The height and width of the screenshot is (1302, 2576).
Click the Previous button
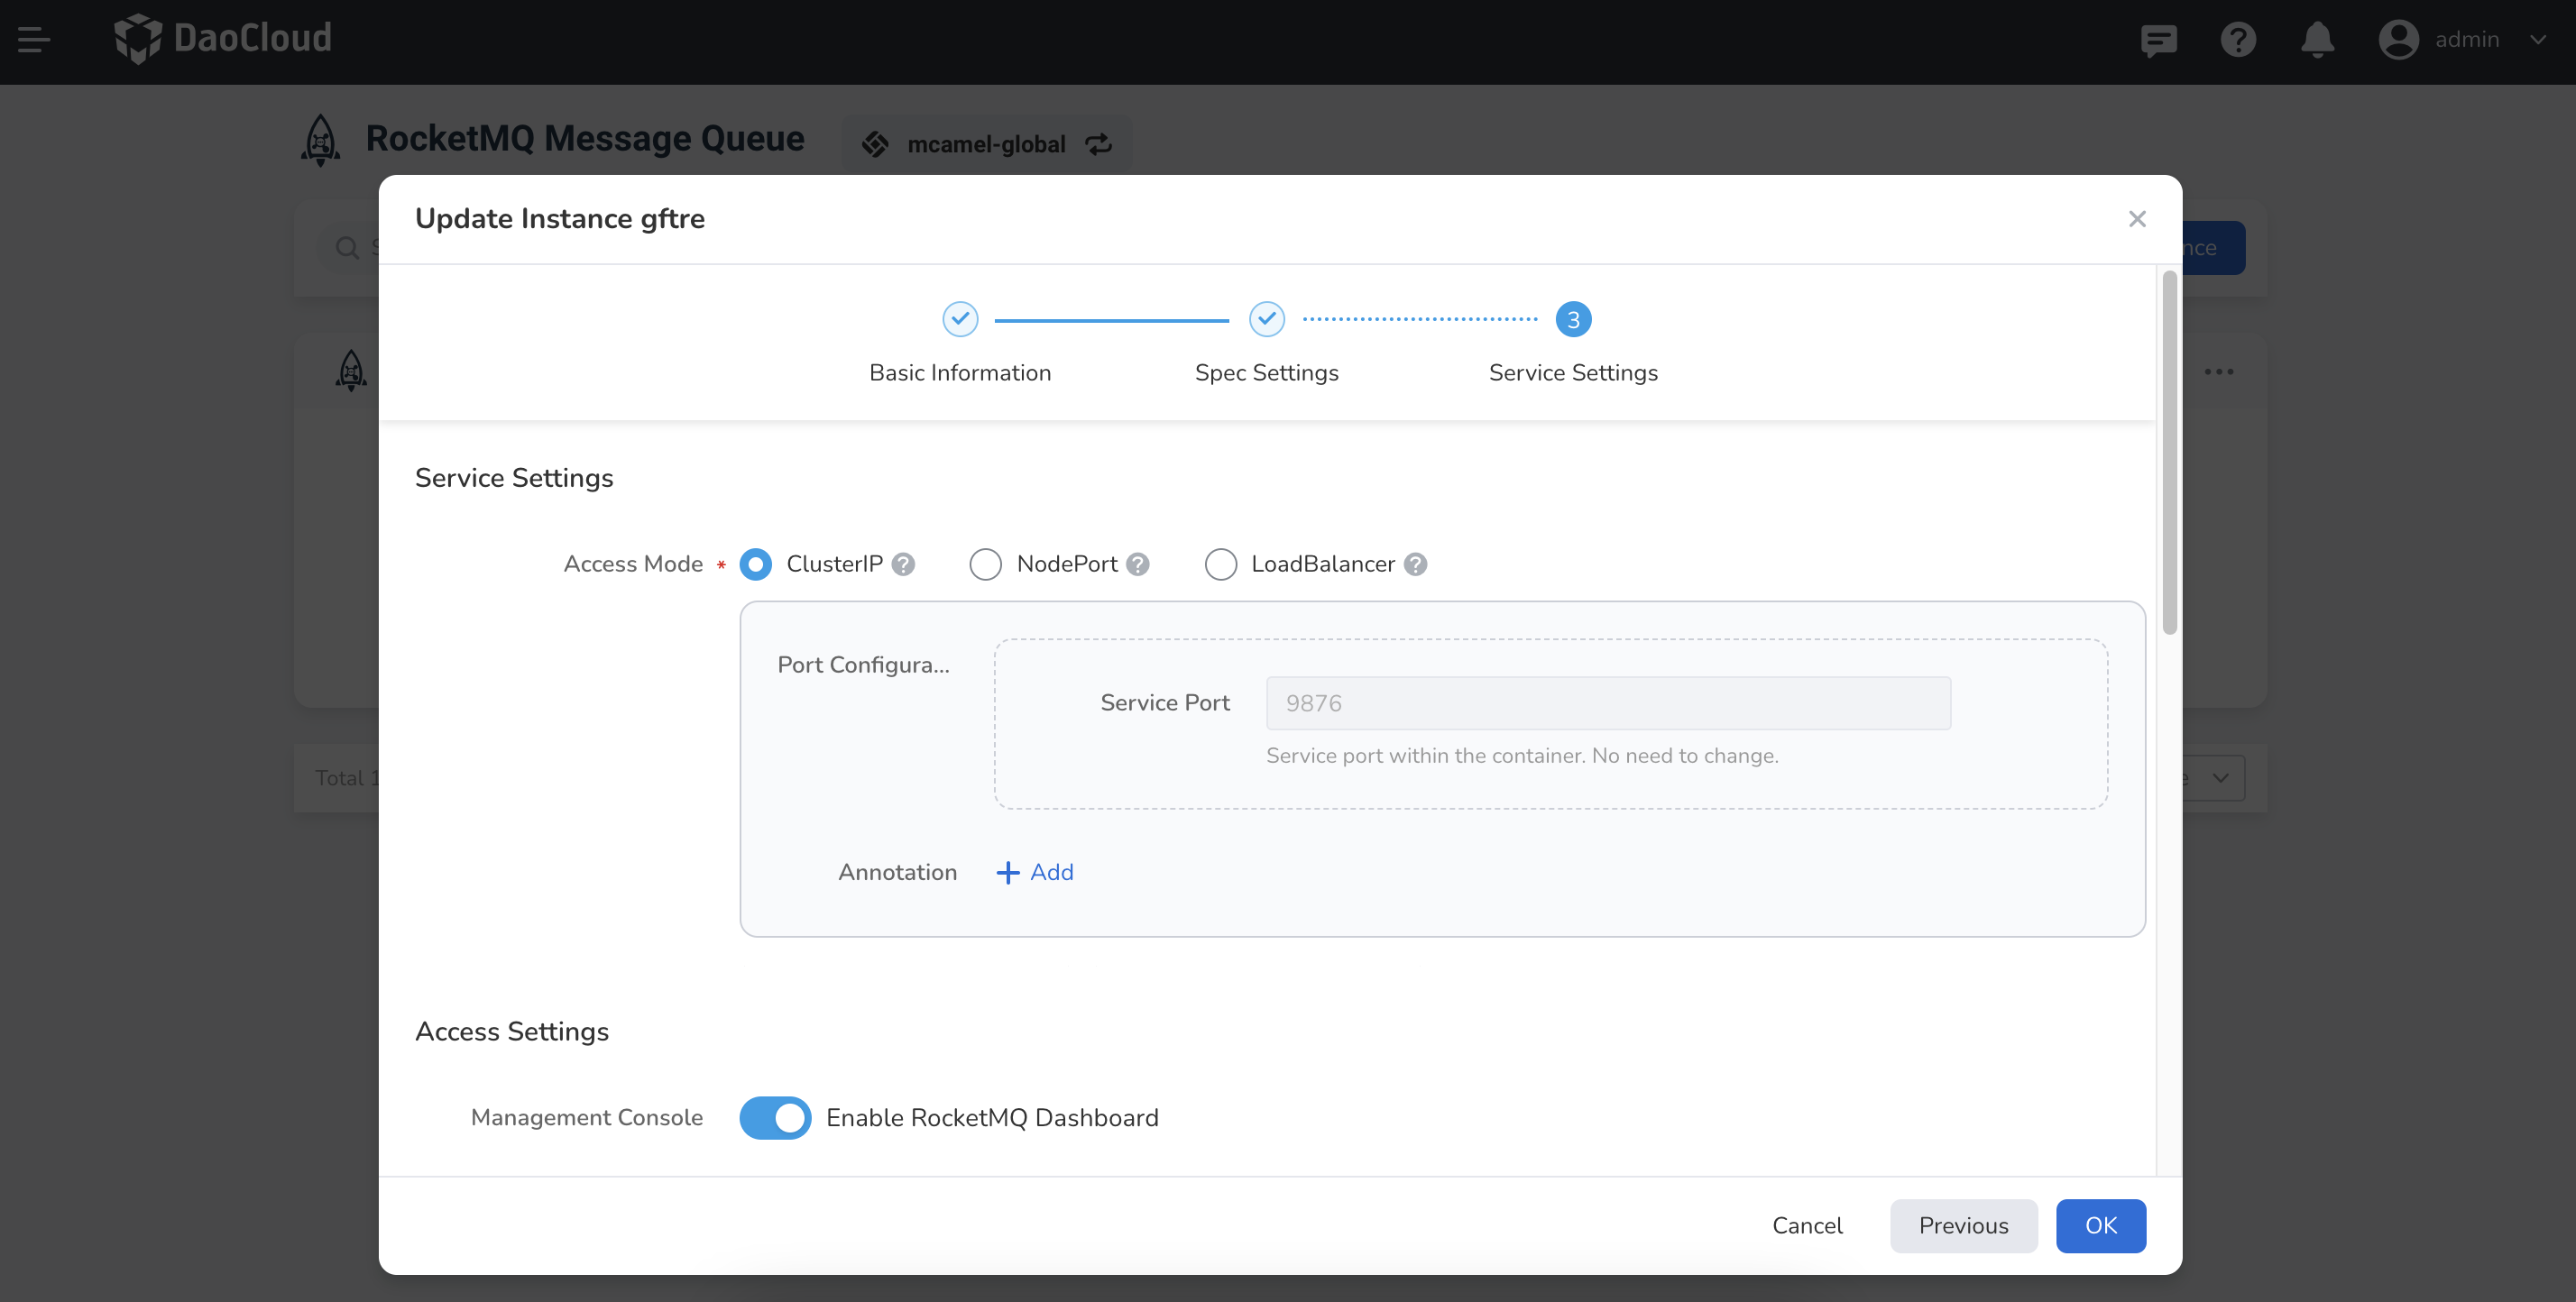(x=1962, y=1225)
